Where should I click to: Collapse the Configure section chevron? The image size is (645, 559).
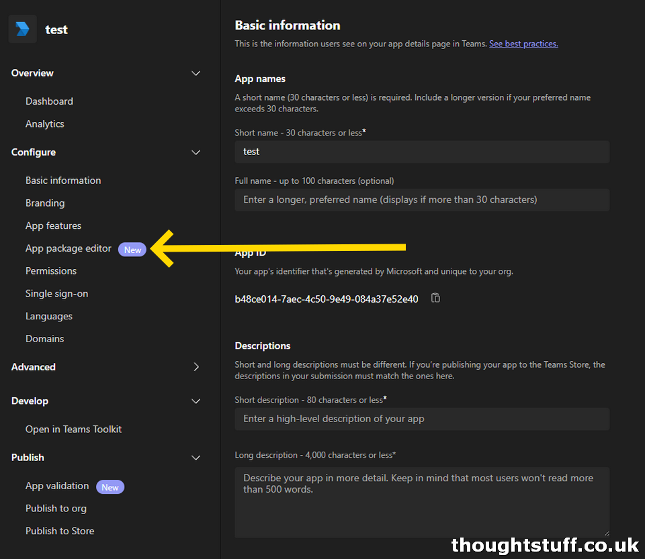[x=196, y=152]
